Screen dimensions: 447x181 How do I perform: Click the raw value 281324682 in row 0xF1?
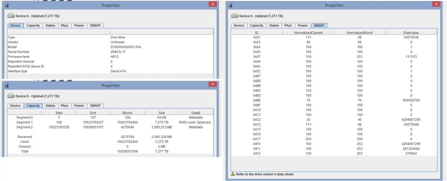tap(411, 149)
